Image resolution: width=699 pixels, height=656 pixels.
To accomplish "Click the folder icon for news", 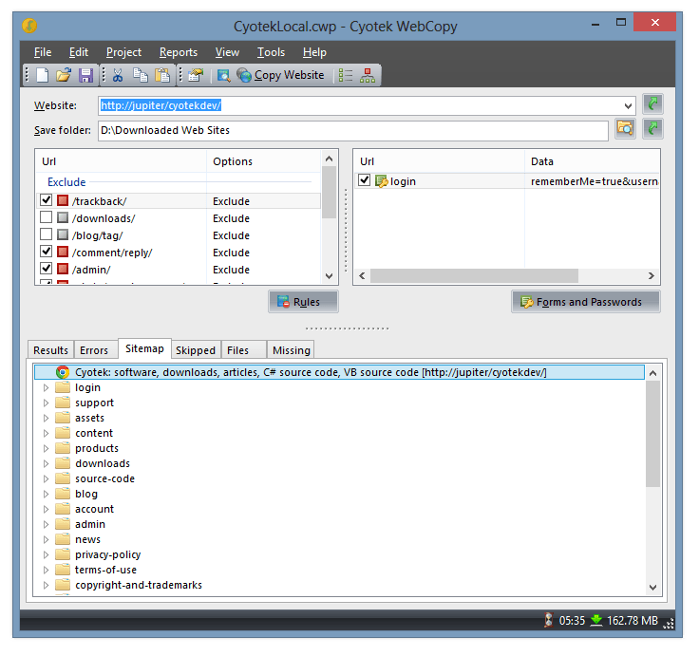I will point(63,539).
